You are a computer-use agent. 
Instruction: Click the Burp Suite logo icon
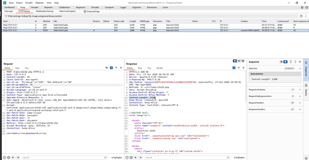point(5,3)
